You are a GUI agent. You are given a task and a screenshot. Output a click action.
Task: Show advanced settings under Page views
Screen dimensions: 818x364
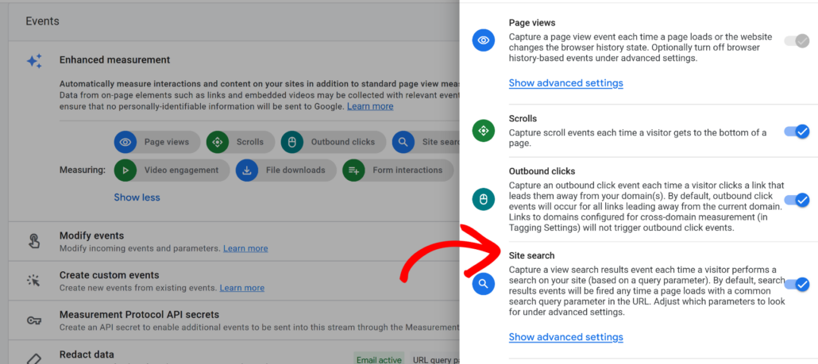click(565, 82)
